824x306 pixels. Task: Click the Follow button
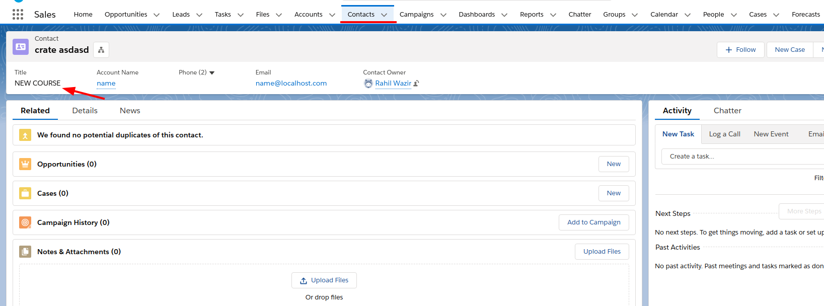coord(740,50)
